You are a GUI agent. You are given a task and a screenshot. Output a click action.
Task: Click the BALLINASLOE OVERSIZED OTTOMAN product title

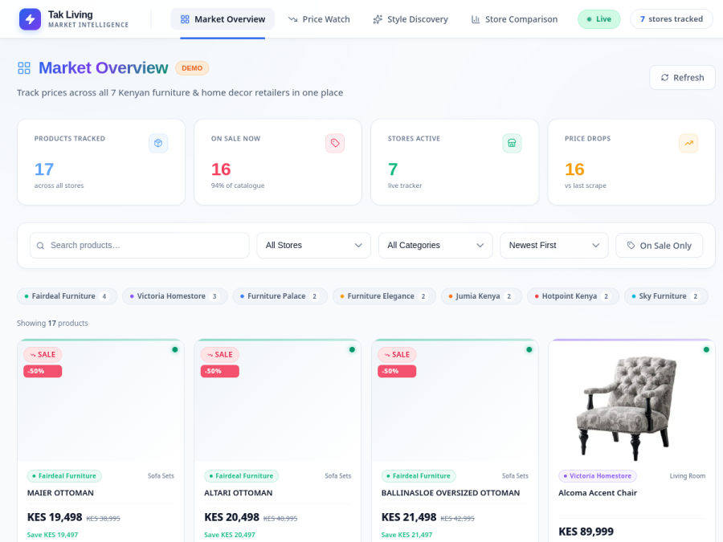[x=451, y=493]
